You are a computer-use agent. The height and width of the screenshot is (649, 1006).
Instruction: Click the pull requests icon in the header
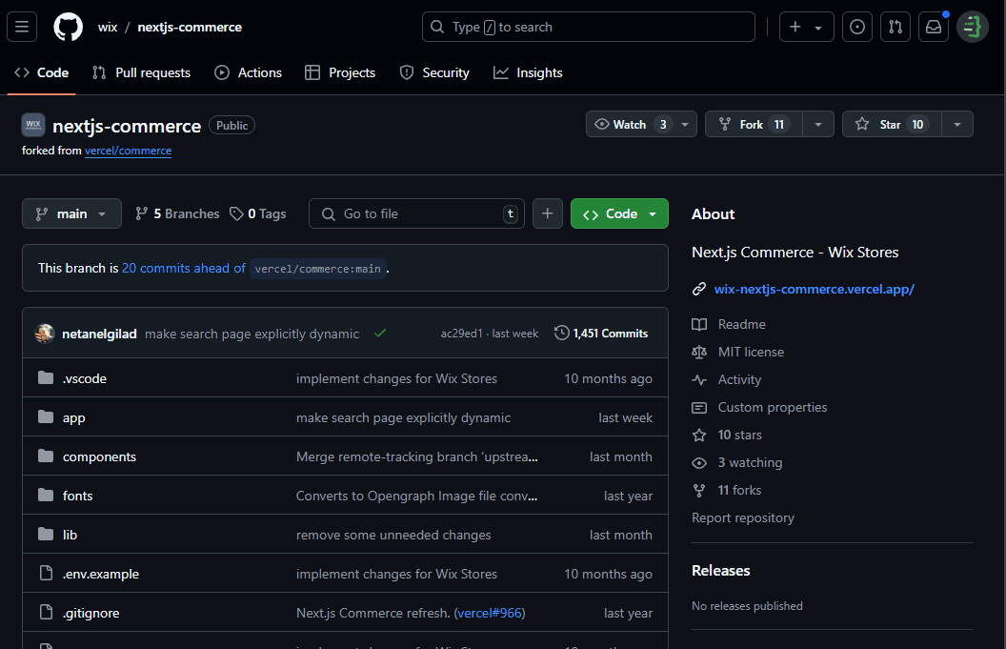pyautogui.click(x=895, y=27)
